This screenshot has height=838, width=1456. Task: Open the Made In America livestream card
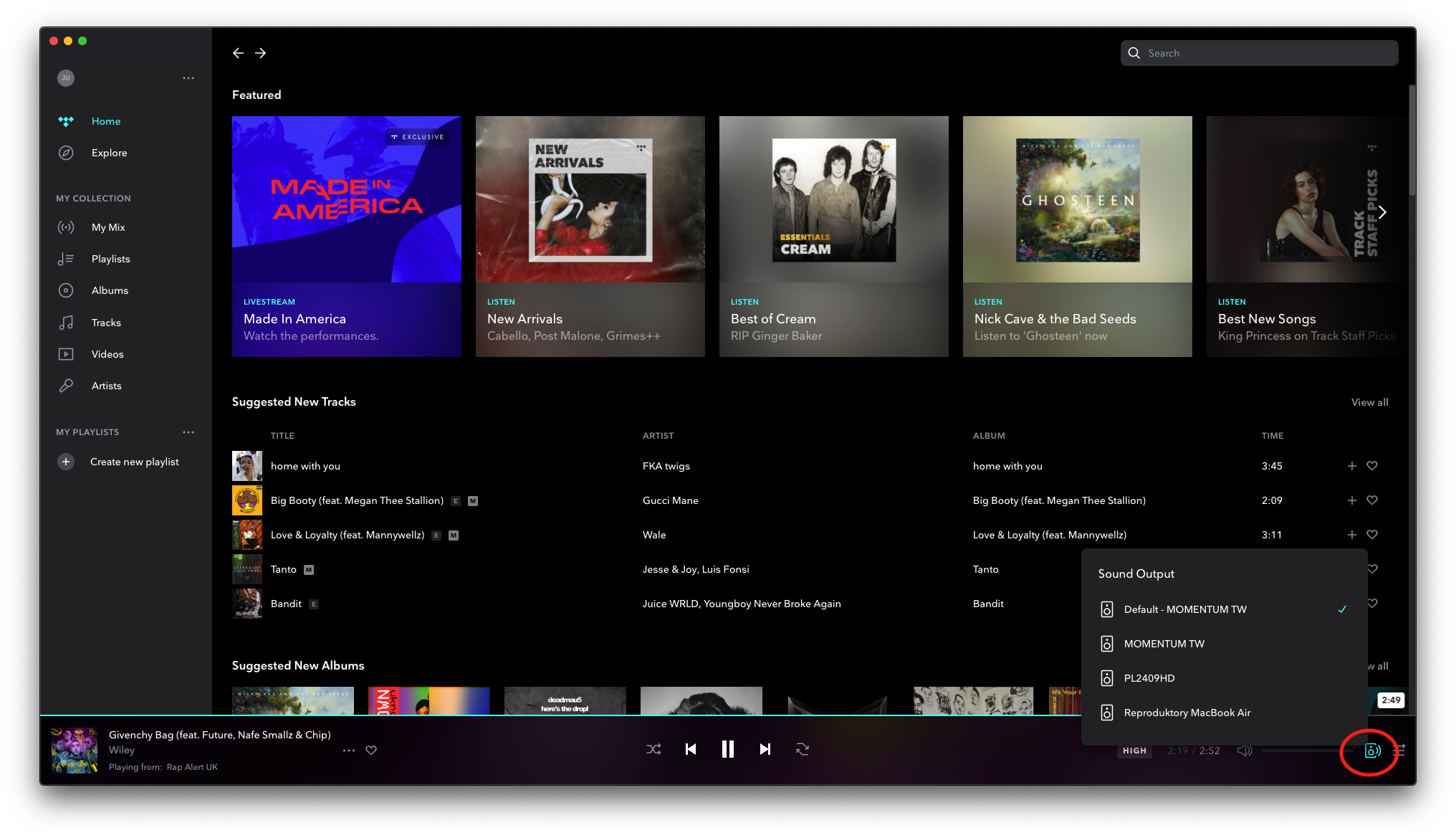click(347, 237)
